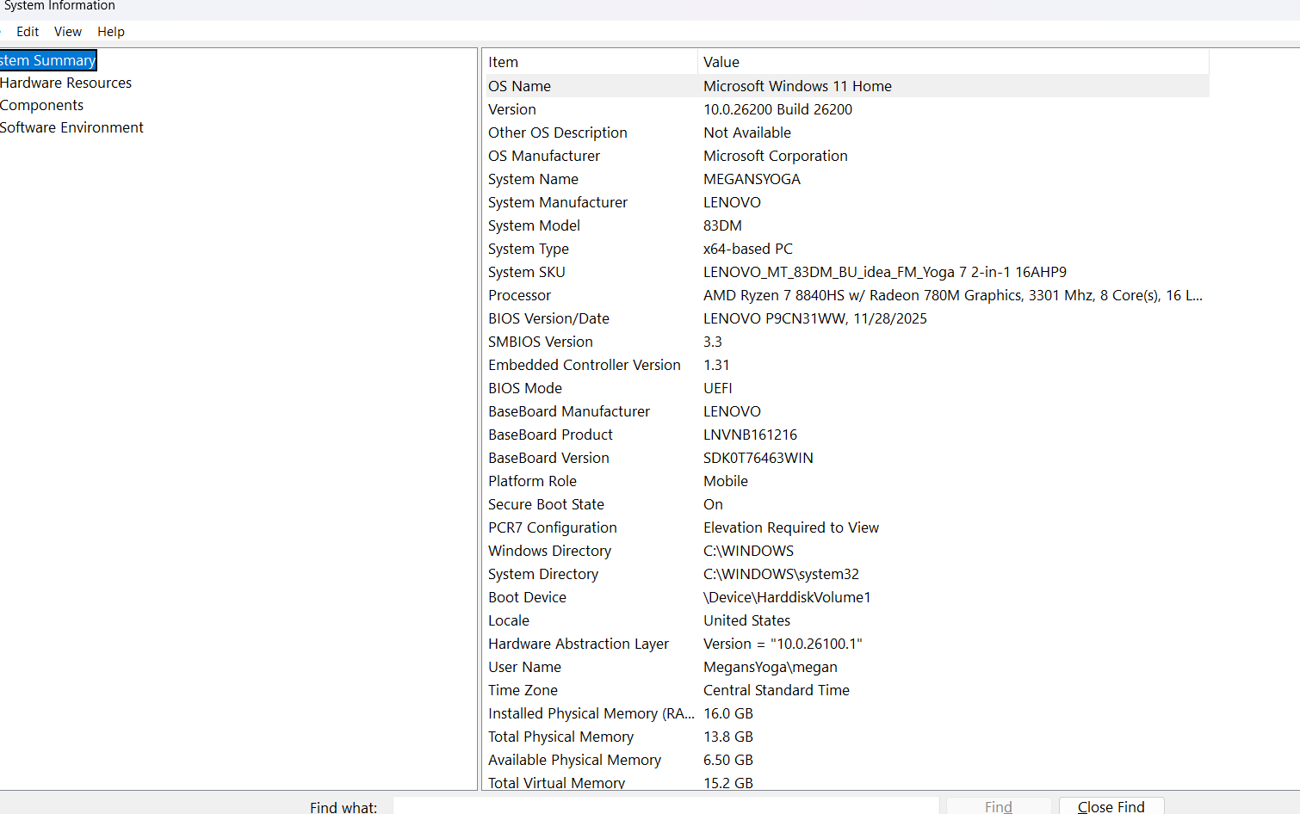Click the AMD Ryzen 7 8840HS value
Viewport: 1300px width, 814px height.
tap(952, 295)
